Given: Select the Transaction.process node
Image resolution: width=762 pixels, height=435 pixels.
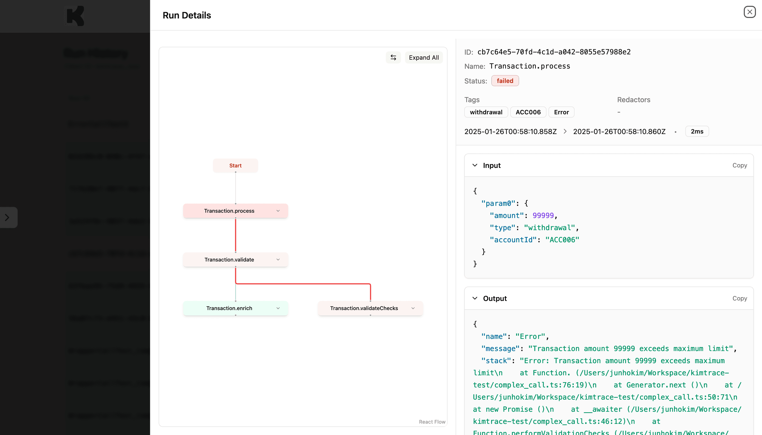Looking at the screenshot, I should (x=236, y=211).
